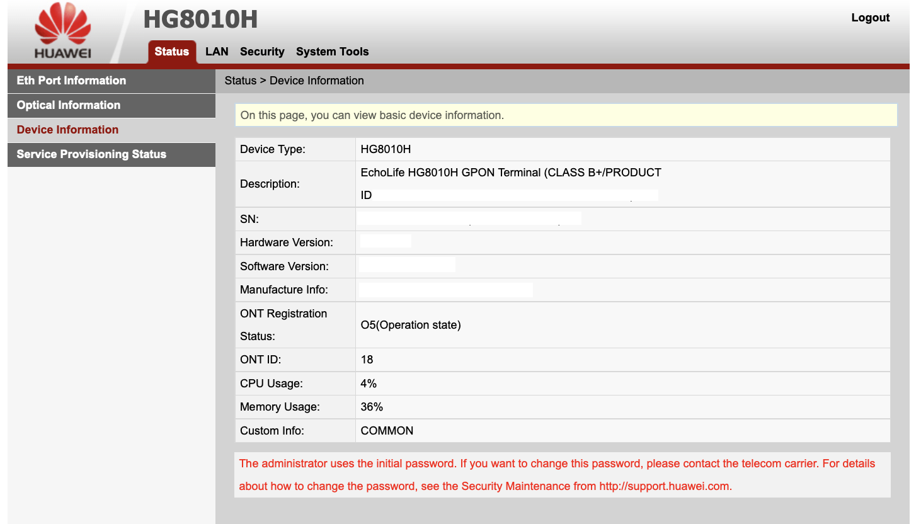Image resolution: width=921 pixels, height=524 pixels.
Task: Click the Device Type value HG8010H
Action: [x=386, y=149]
